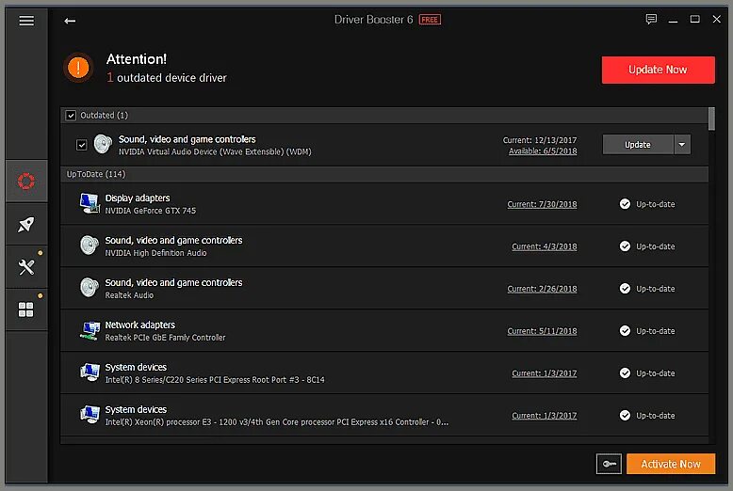The height and width of the screenshot is (491, 733).
Task: Expand the Update button dropdown arrow
Action: [682, 144]
